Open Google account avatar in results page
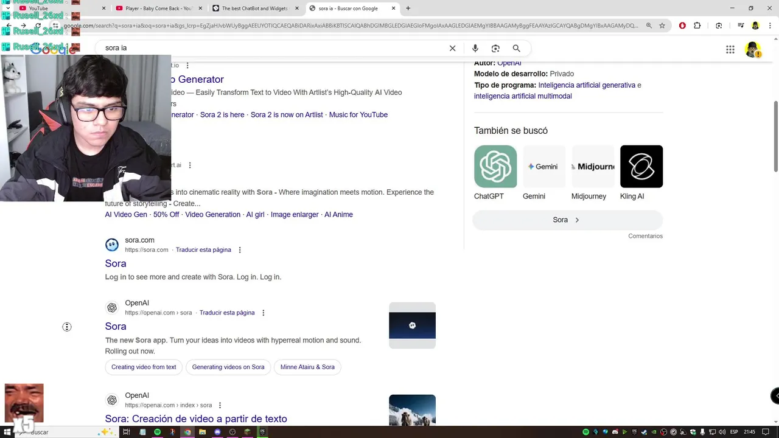The image size is (779, 438). 753,49
